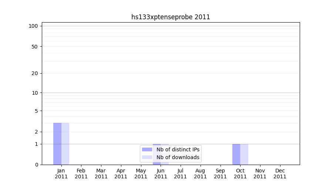Select the October distinct IPs bar
Image resolution: width=333 pixels, height=185 pixels.
click(236, 154)
